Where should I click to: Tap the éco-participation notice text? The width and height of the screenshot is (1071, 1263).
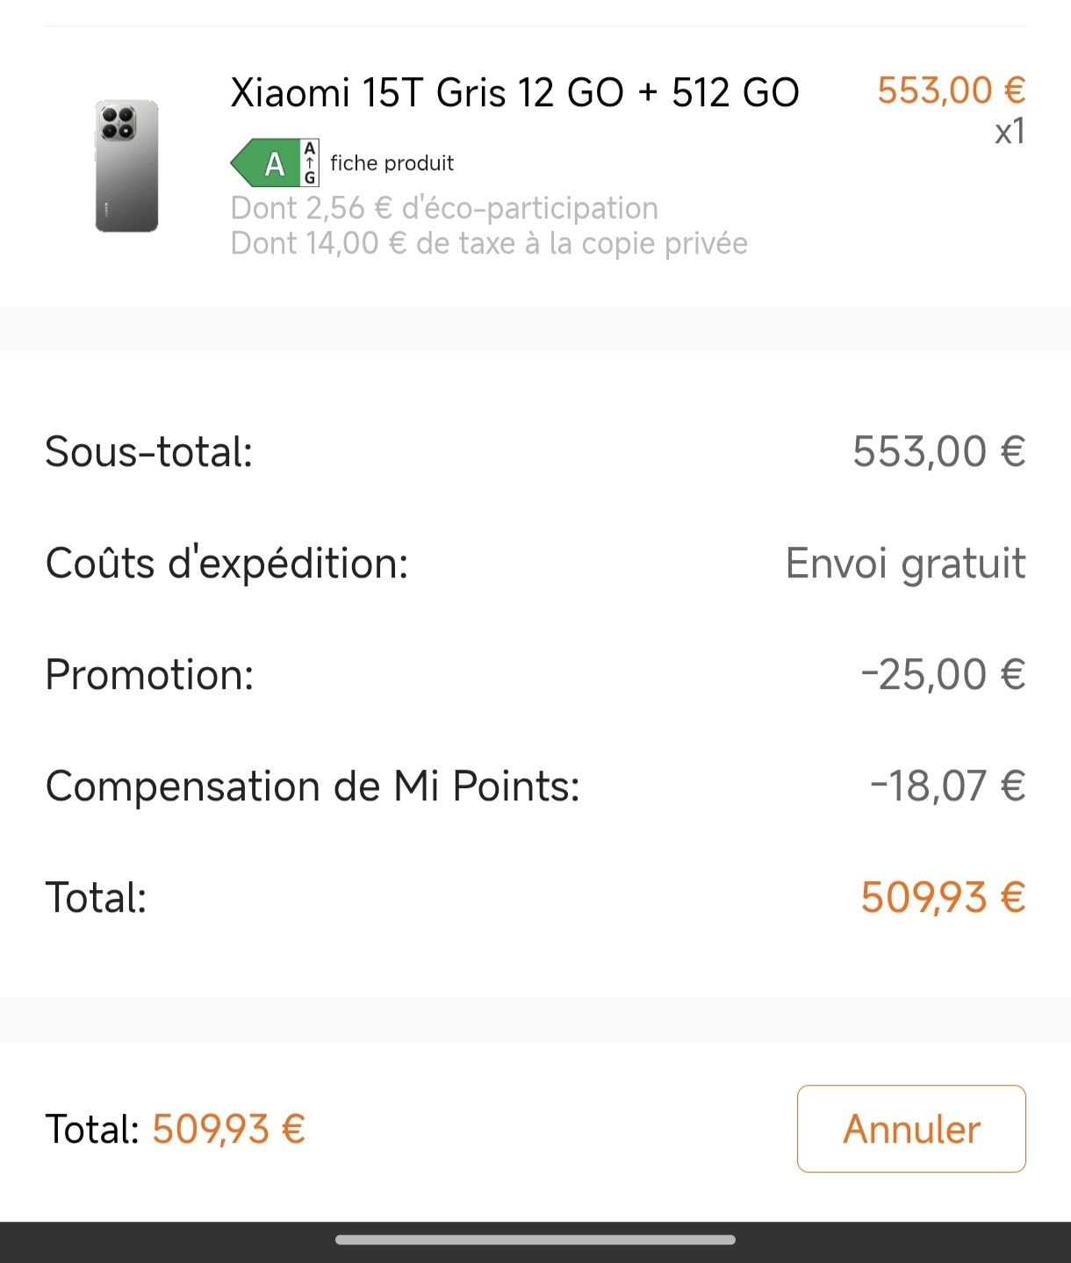click(444, 208)
